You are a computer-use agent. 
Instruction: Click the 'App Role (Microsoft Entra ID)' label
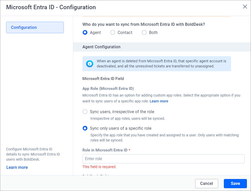(x=108, y=89)
